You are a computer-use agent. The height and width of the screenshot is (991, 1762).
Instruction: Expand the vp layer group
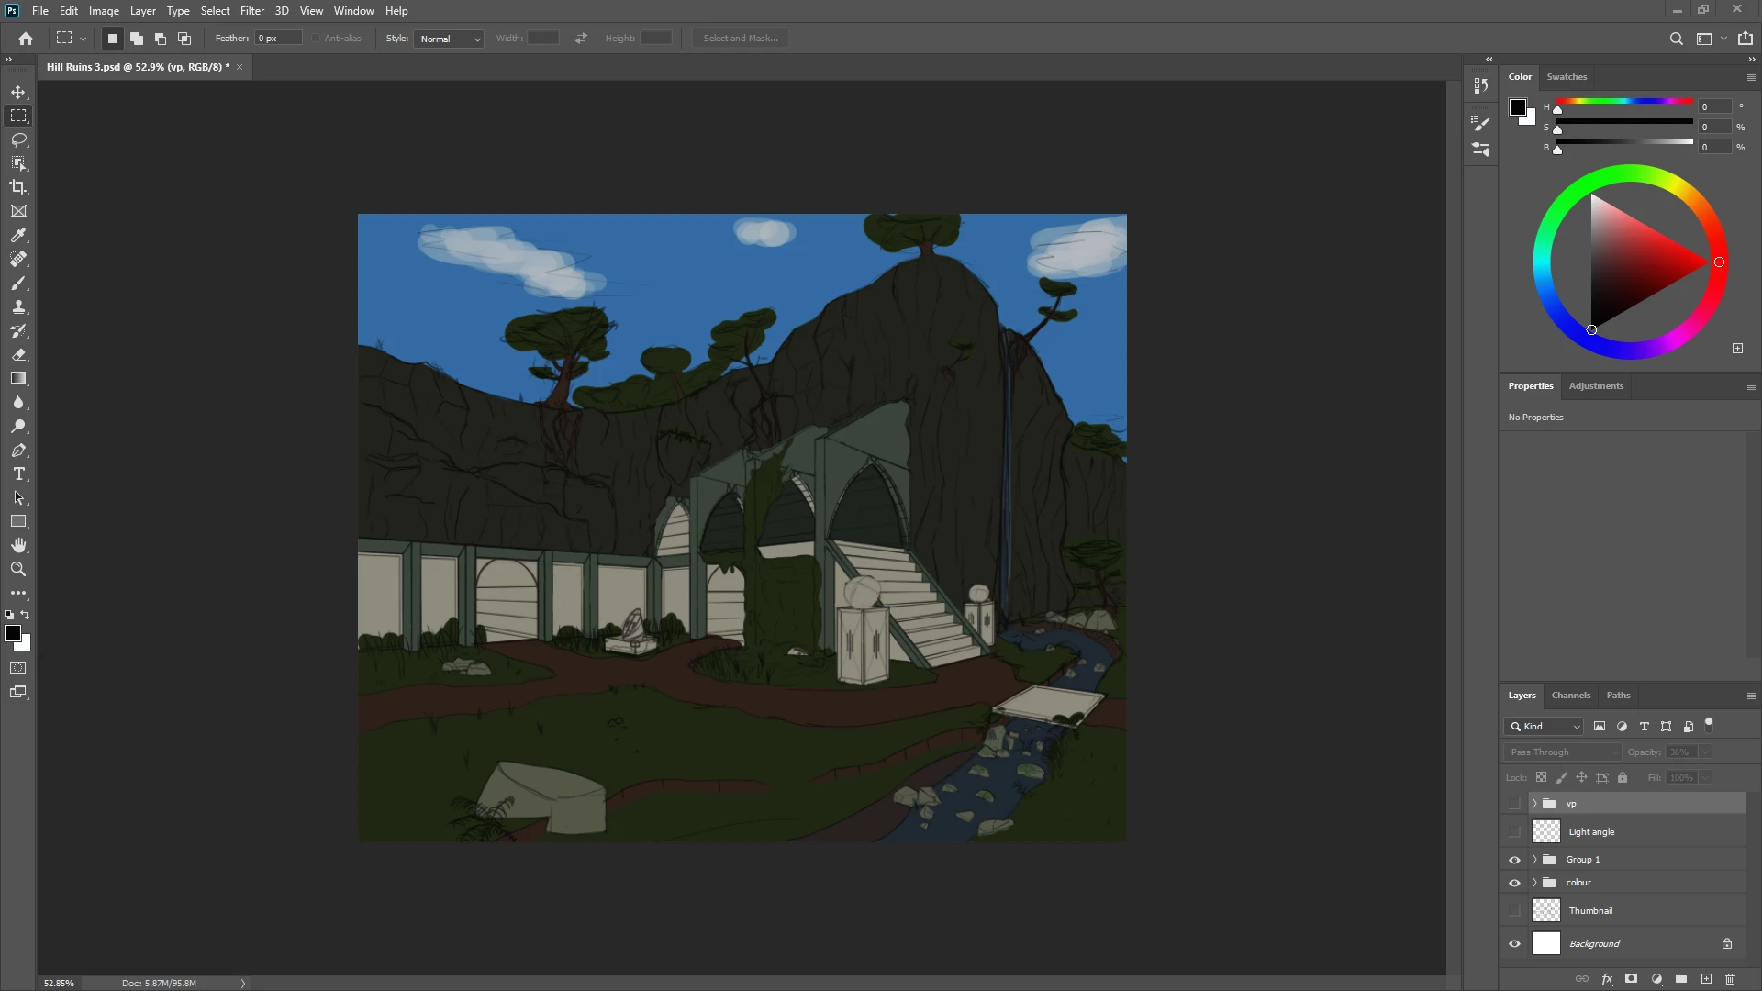pyautogui.click(x=1534, y=804)
